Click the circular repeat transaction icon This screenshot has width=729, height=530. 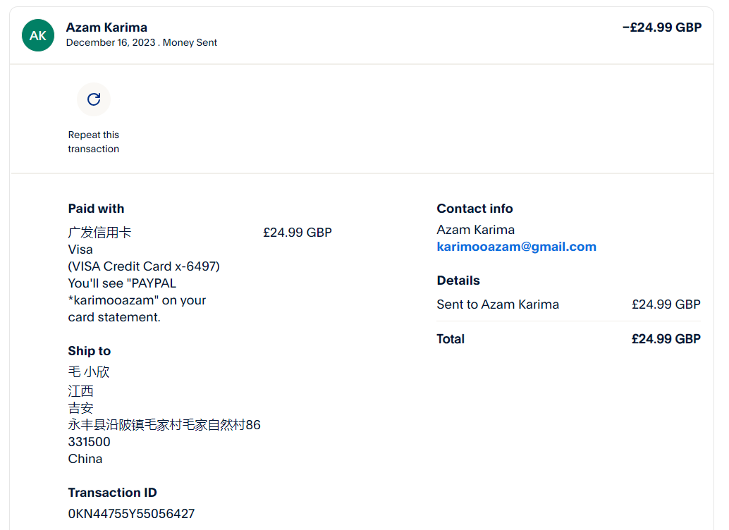click(94, 99)
